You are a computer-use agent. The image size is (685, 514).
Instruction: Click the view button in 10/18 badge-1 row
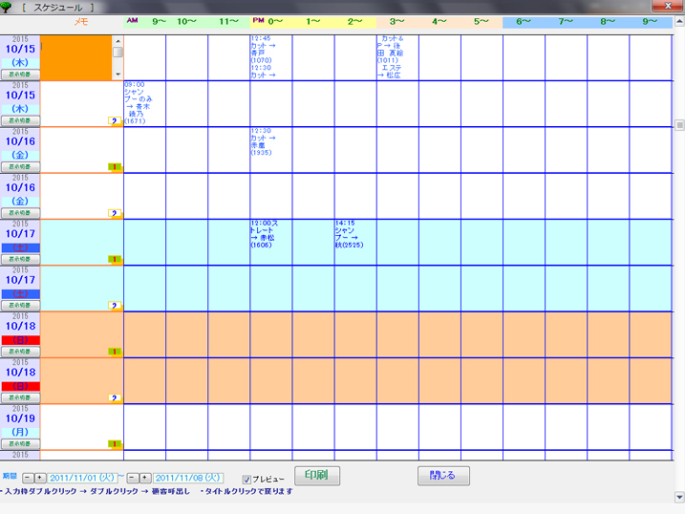20,352
